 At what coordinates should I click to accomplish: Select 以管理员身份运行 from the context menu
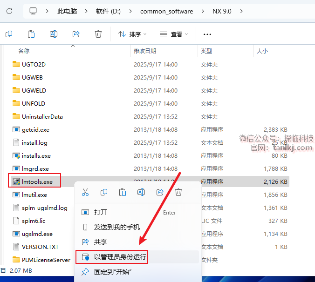[120, 256]
